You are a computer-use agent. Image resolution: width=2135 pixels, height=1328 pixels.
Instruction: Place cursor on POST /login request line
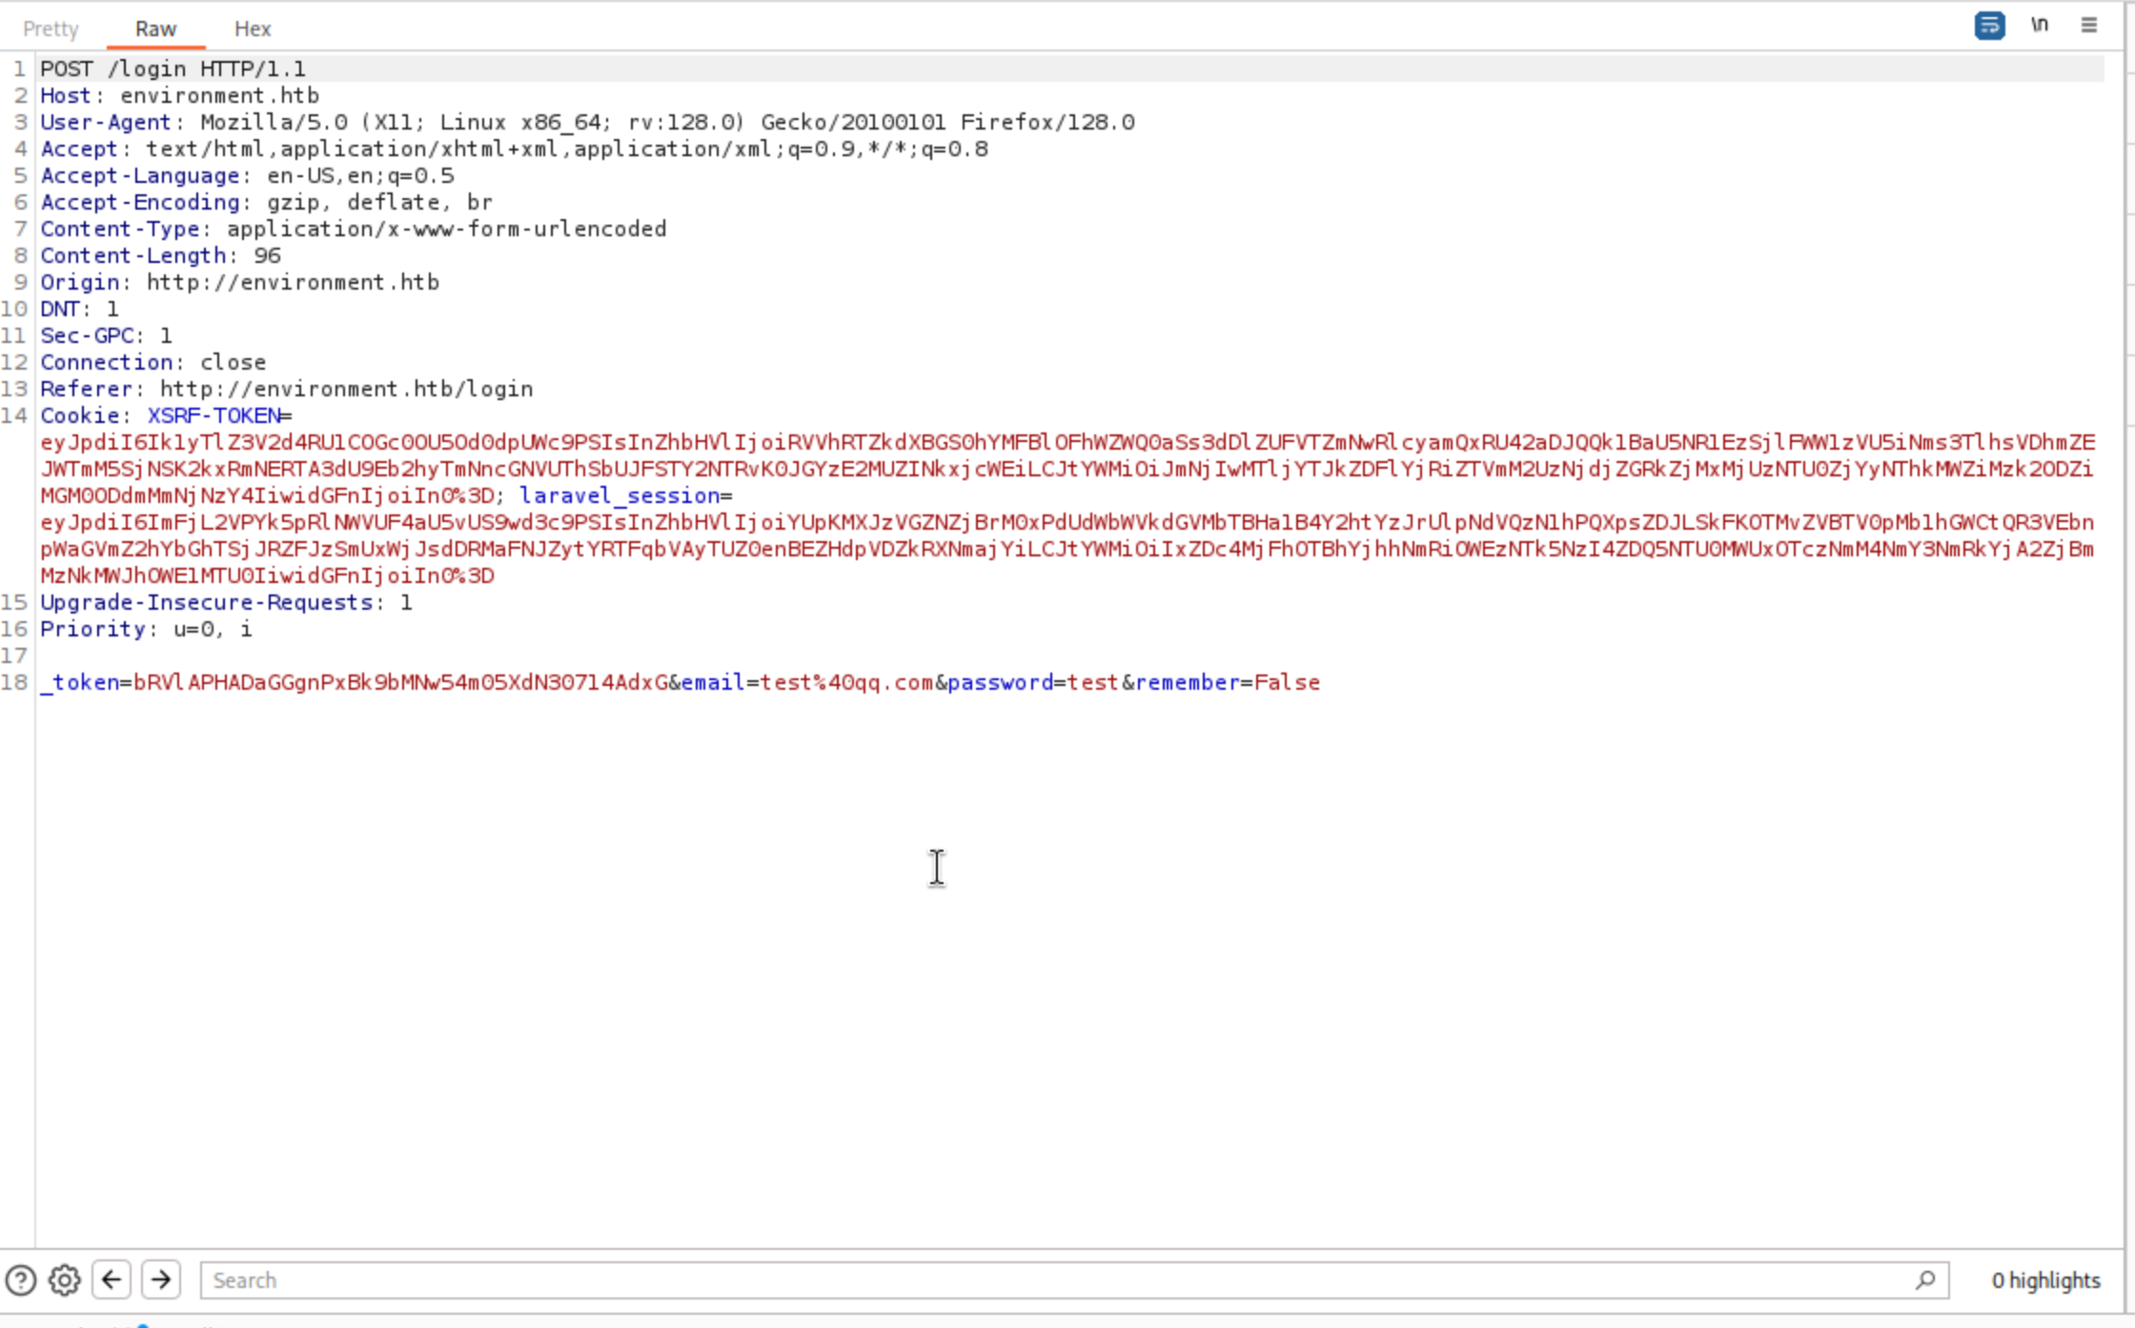(x=173, y=69)
